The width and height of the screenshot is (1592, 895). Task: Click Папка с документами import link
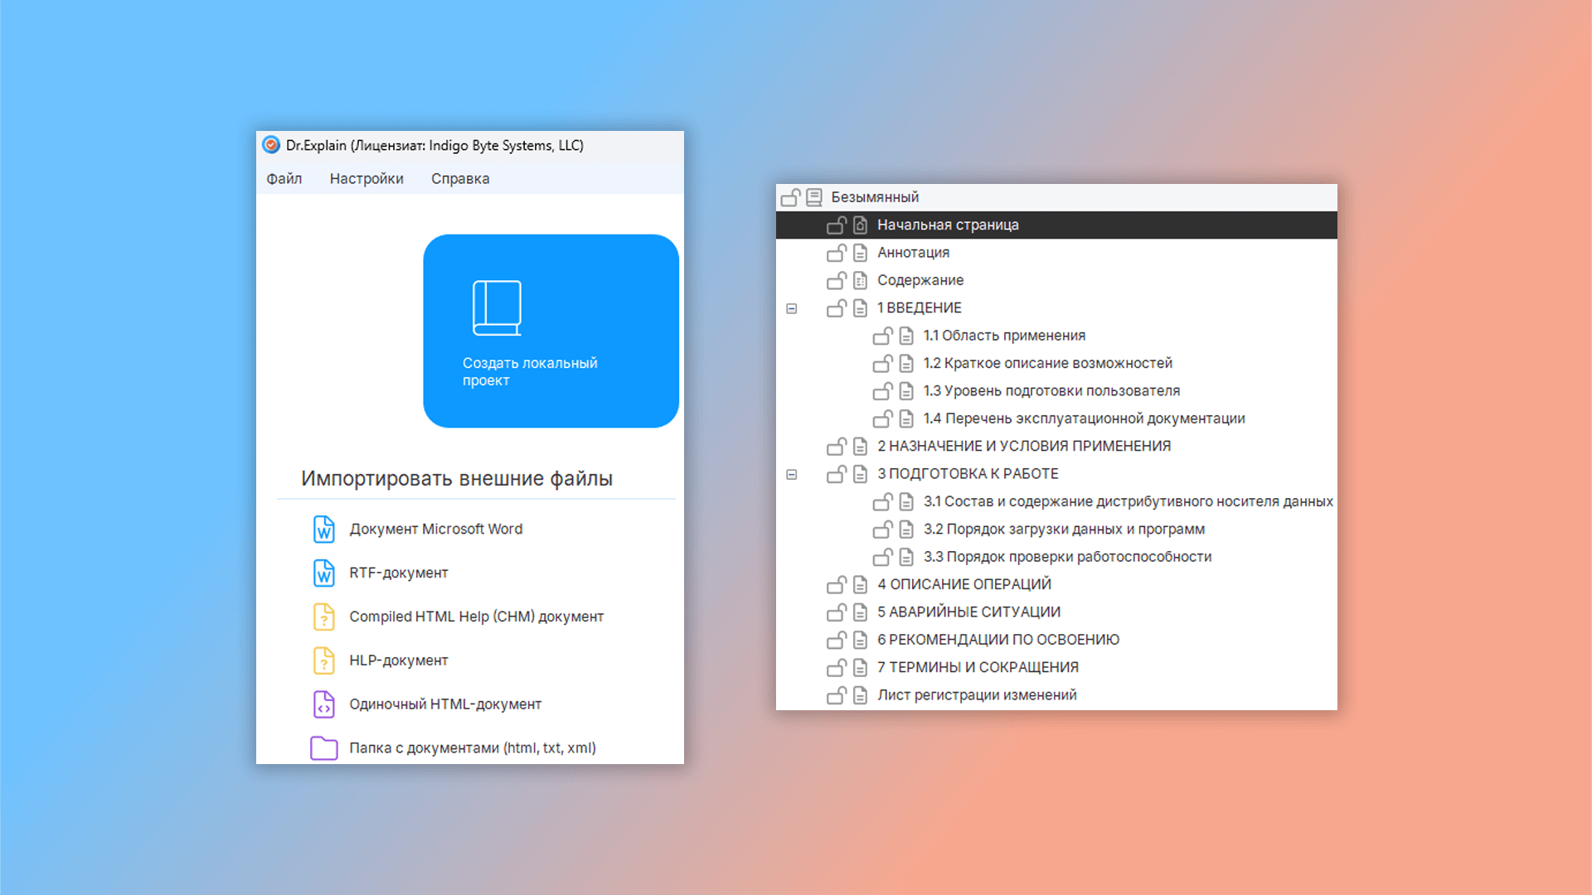click(x=472, y=747)
